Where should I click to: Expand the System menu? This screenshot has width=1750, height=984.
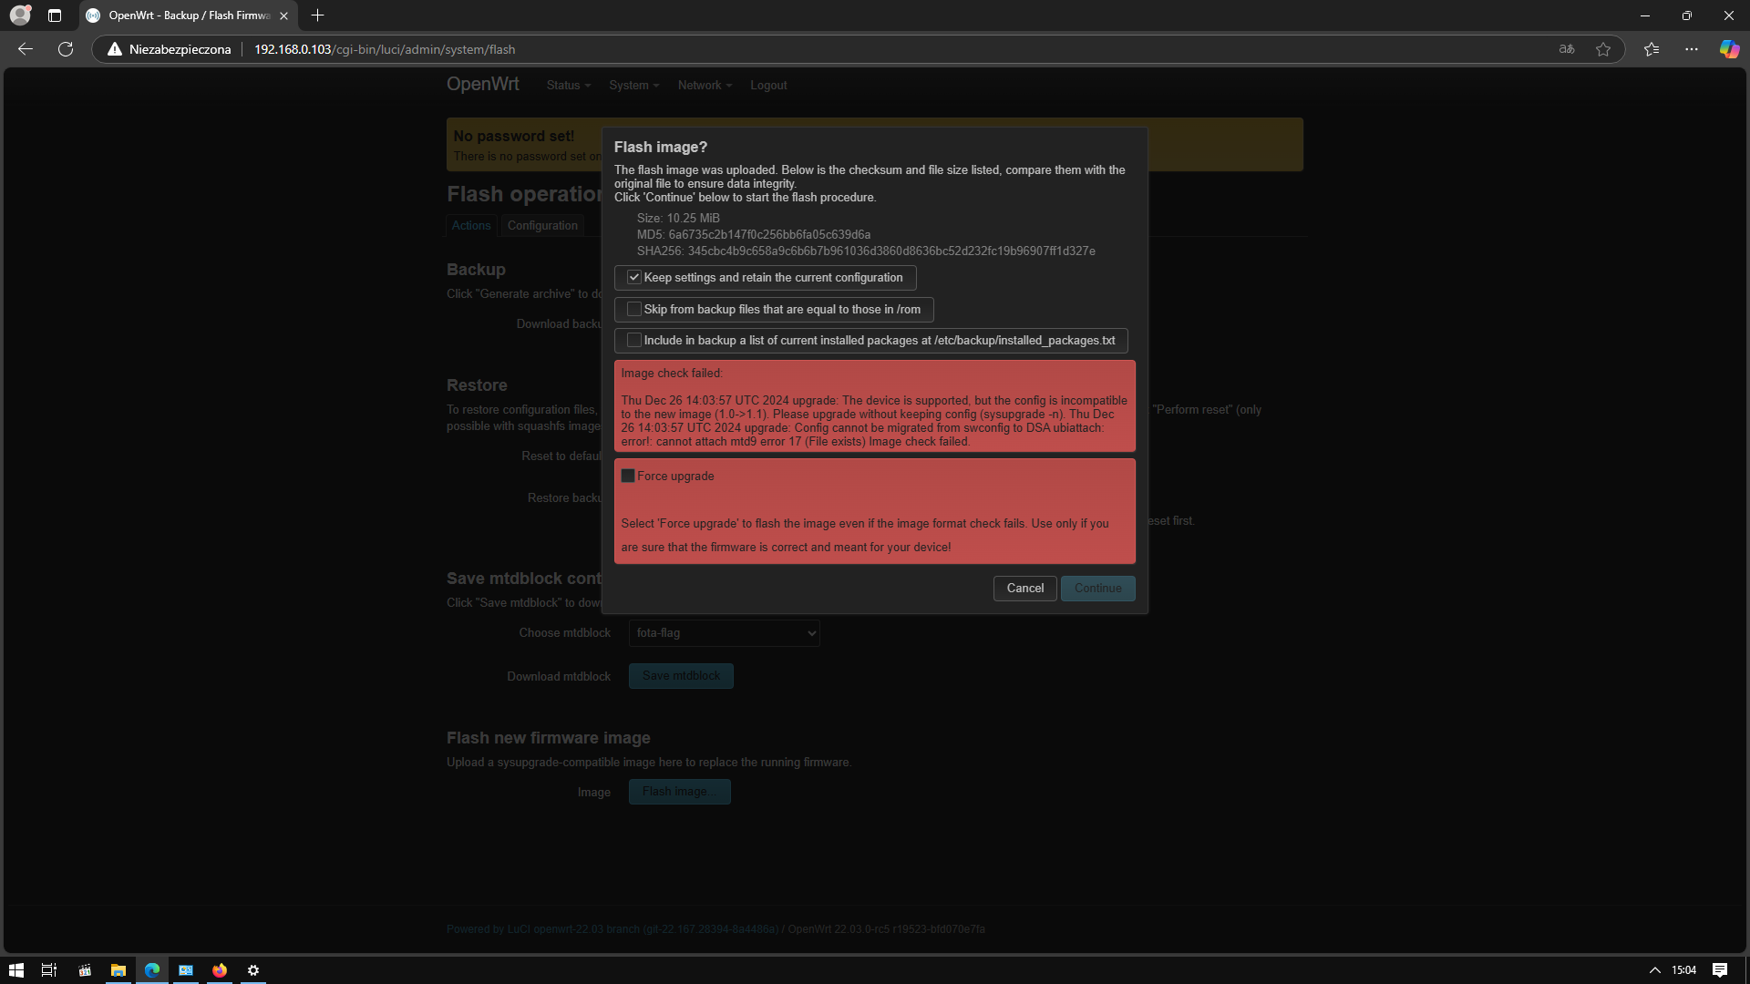[x=633, y=85]
